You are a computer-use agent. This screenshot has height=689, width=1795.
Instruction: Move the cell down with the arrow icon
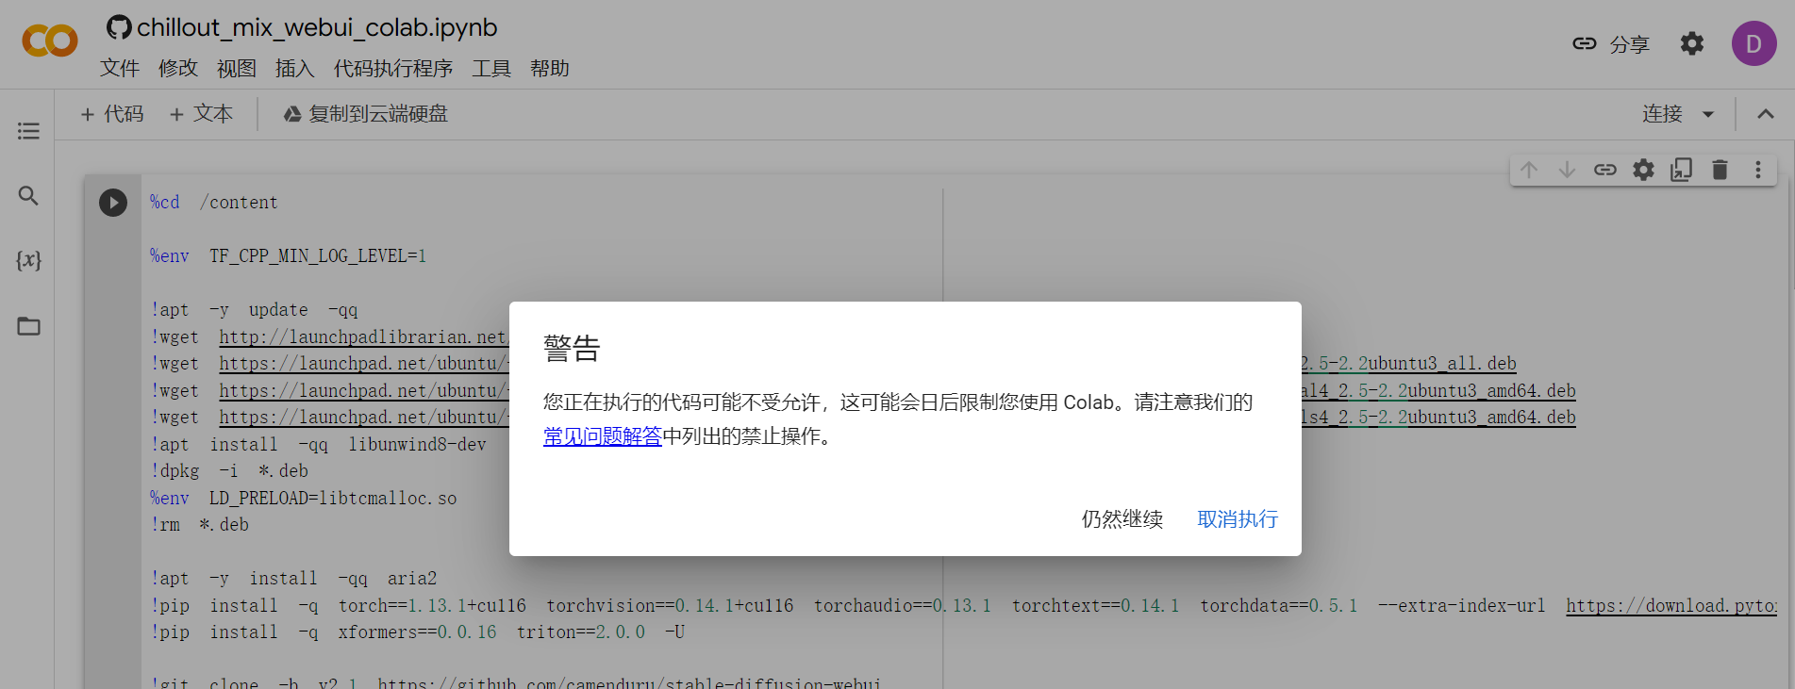point(1567,170)
